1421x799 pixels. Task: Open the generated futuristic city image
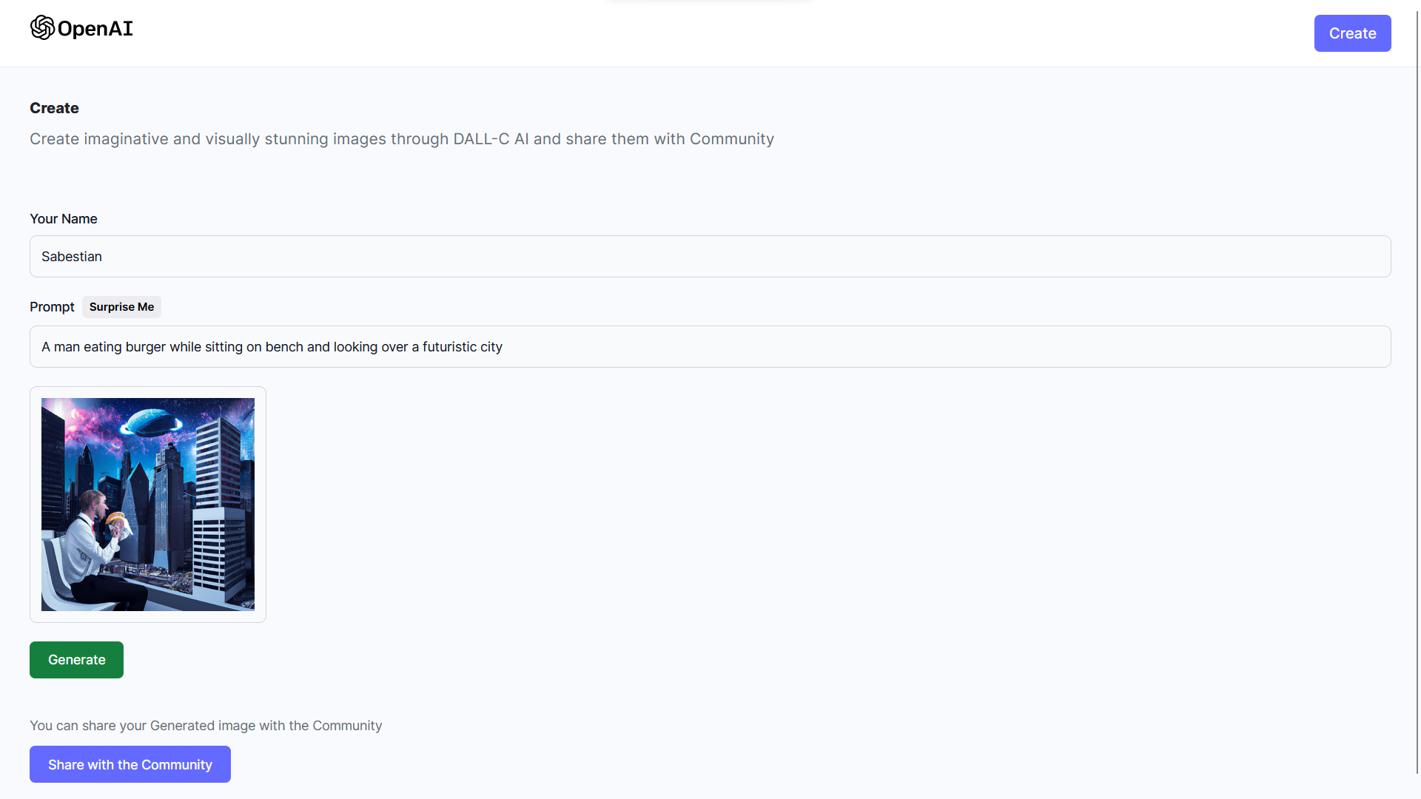(x=148, y=505)
